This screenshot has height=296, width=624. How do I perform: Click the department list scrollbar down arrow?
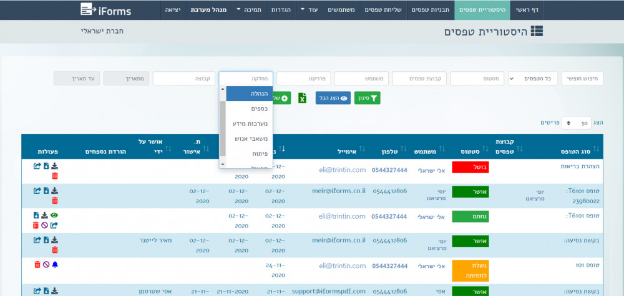click(x=223, y=165)
